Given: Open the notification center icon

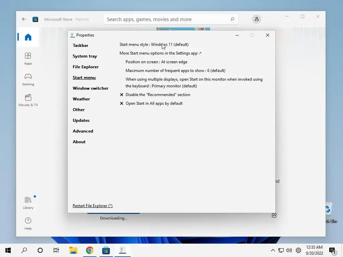Looking at the screenshot, I should (x=332, y=250).
